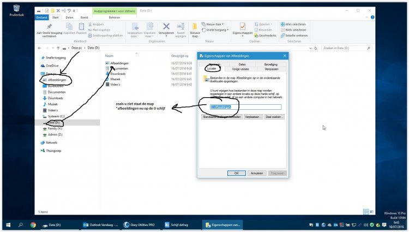
Task: Click the location path text field
Action: (245, 107)
